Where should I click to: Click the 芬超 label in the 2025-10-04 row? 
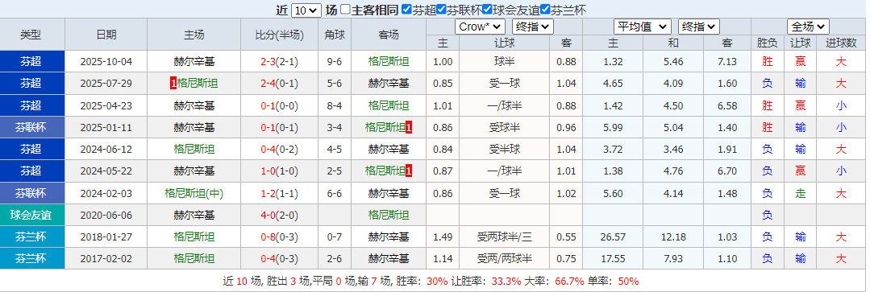[31, 61]
